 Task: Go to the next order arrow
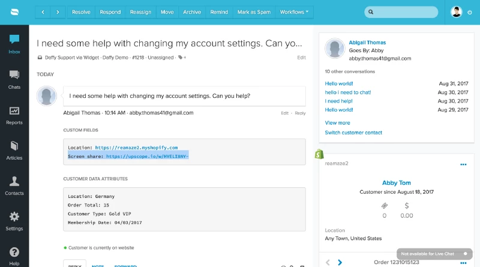click(x=340, y=262)
